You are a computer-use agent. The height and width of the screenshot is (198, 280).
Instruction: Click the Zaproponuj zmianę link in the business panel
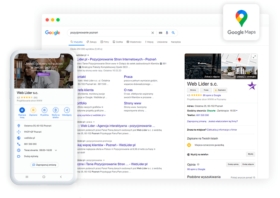197,122
